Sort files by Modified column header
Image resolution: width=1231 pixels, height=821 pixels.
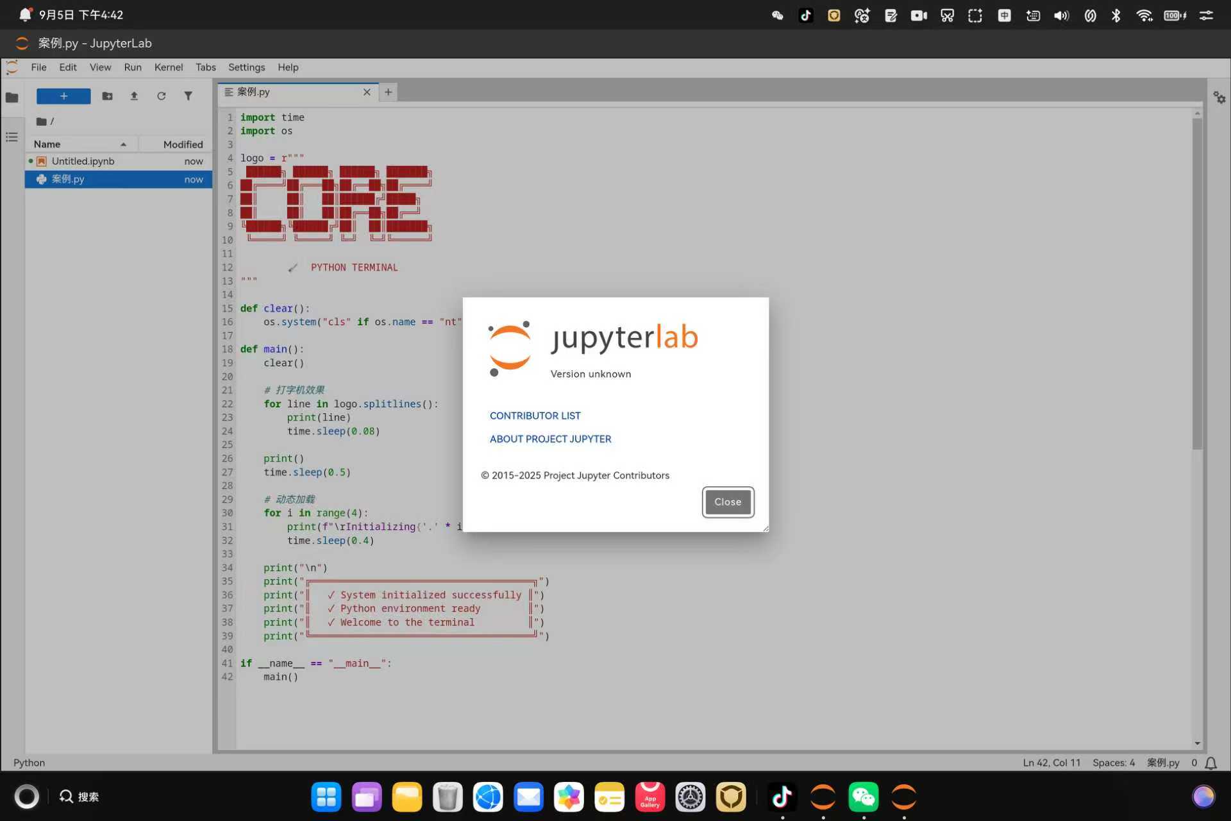(176, 144)
